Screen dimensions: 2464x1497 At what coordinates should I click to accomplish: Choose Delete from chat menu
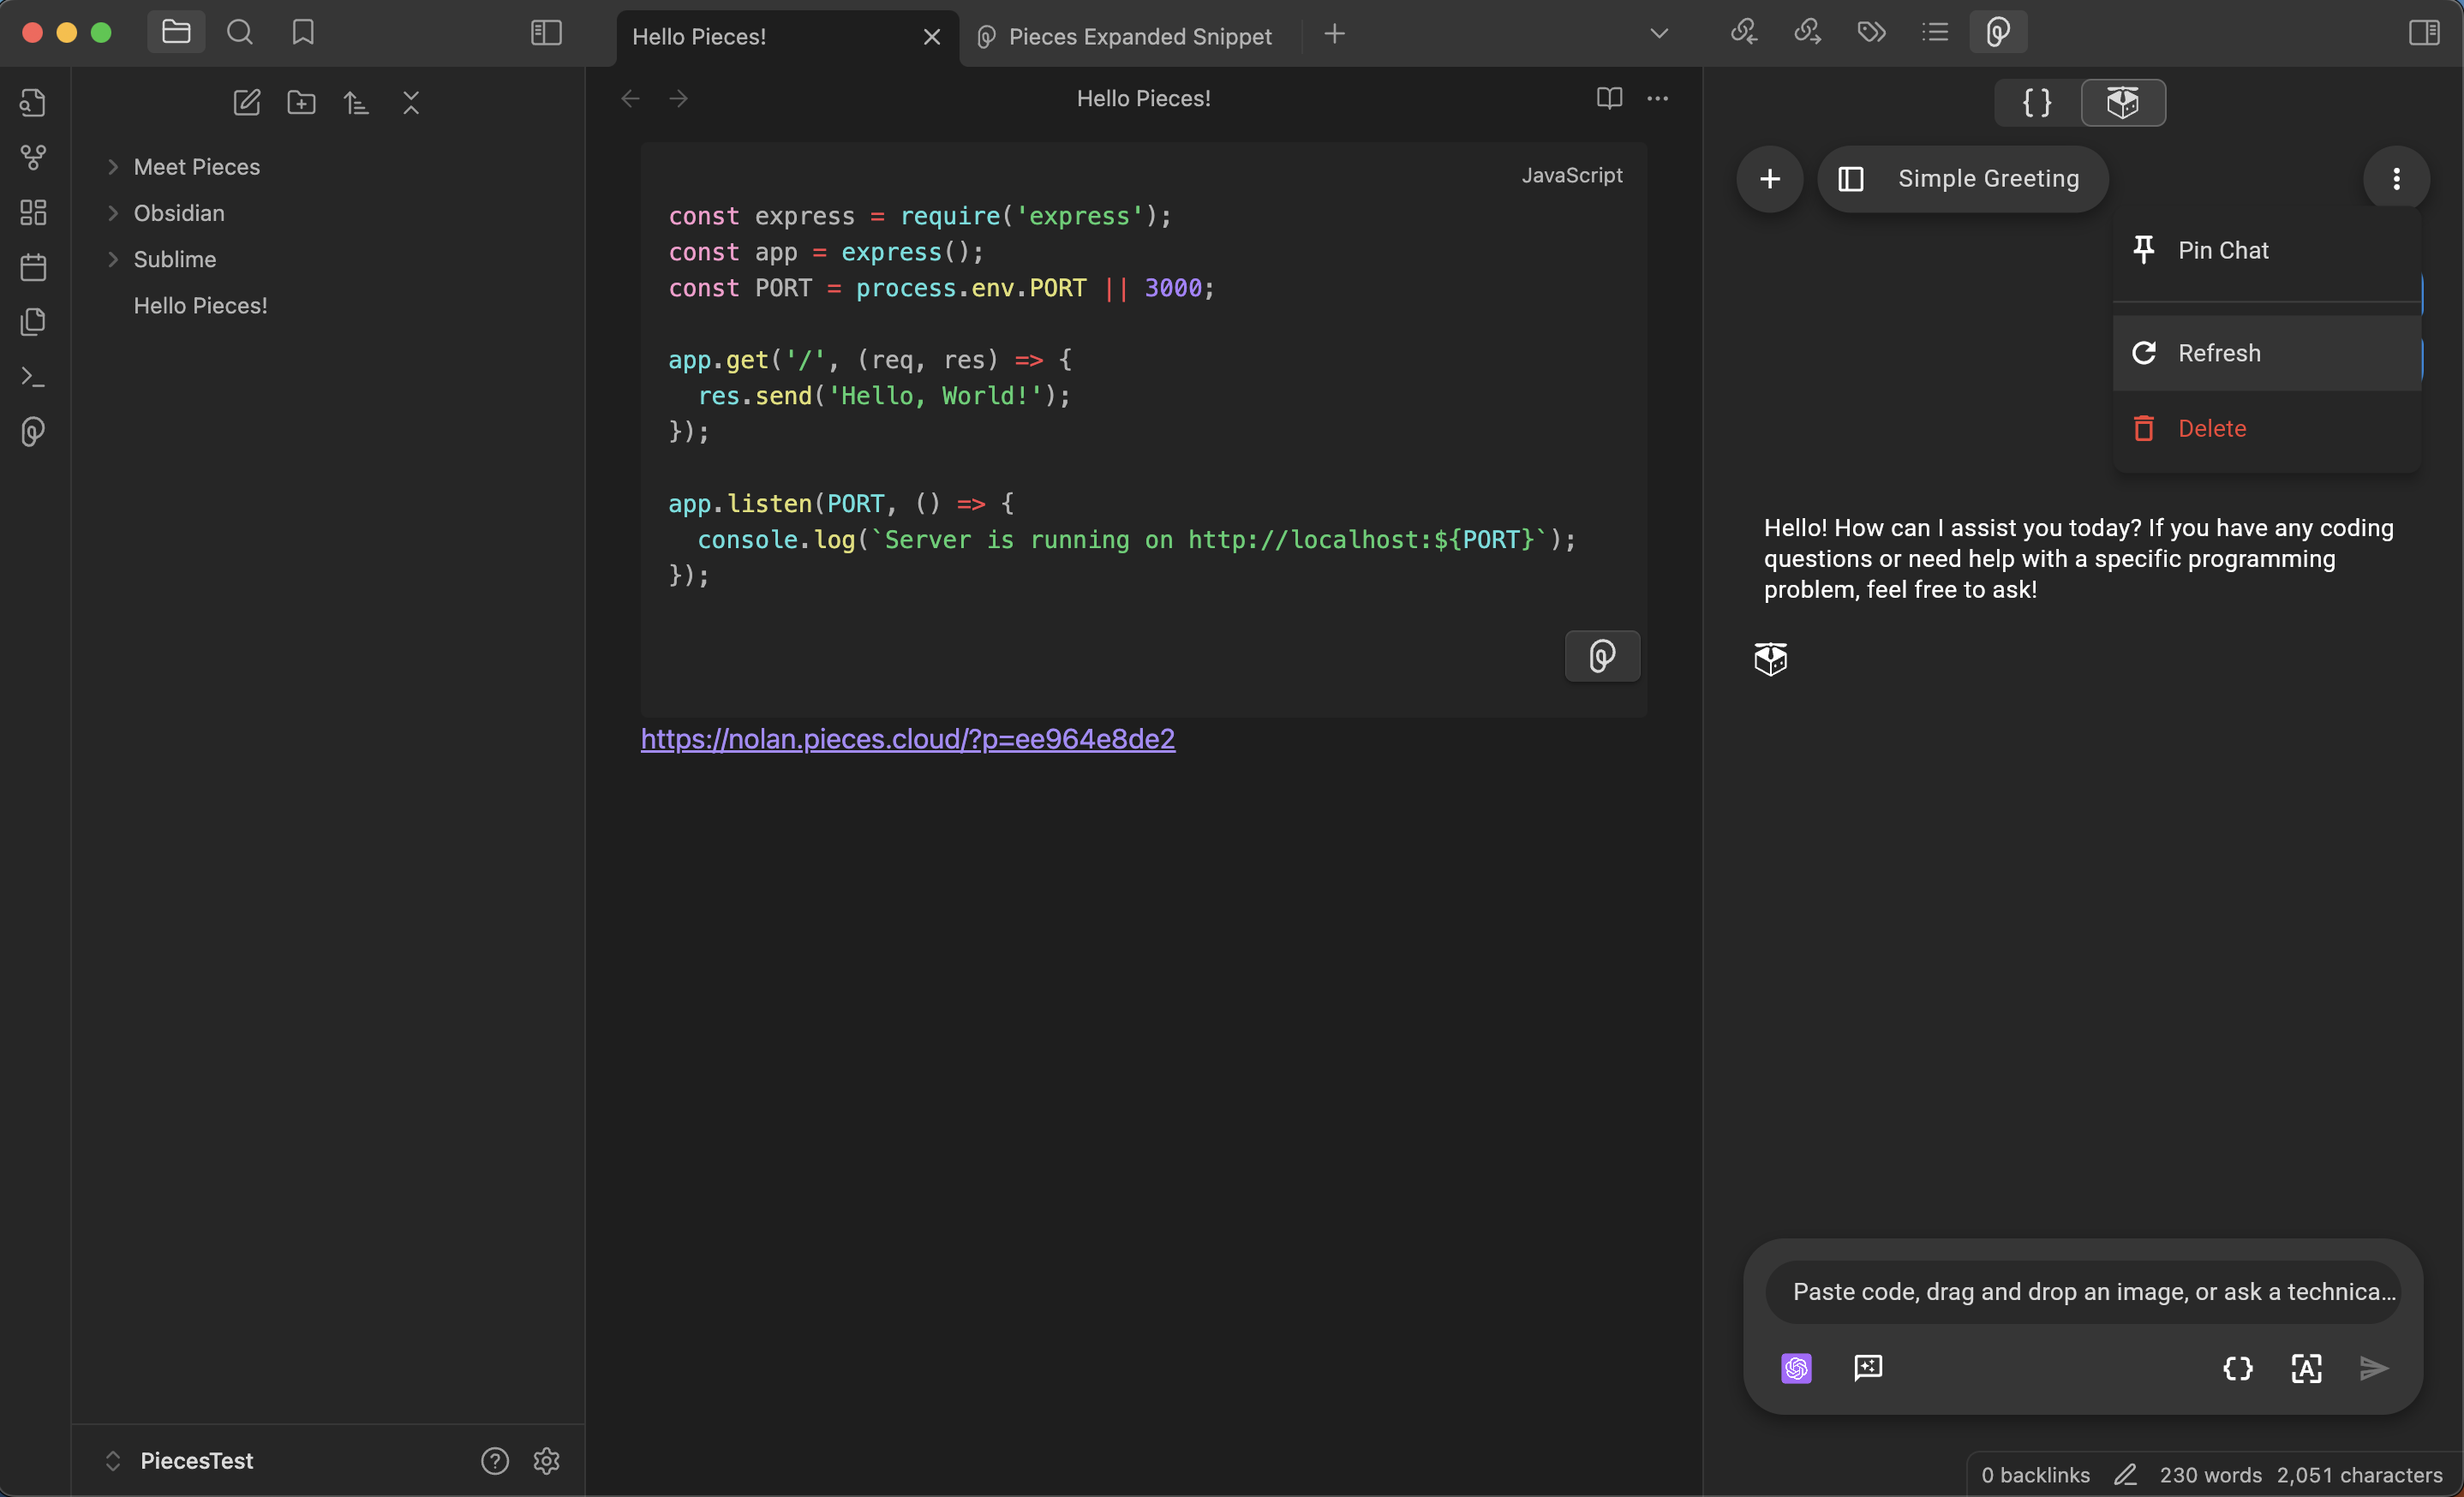pyautogui.click(x=2266, y=427)
